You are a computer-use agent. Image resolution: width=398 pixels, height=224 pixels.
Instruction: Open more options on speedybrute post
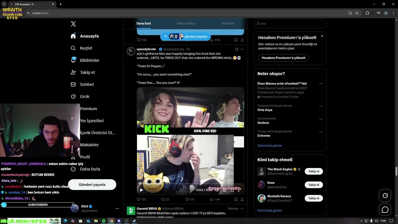click(242, 49)
